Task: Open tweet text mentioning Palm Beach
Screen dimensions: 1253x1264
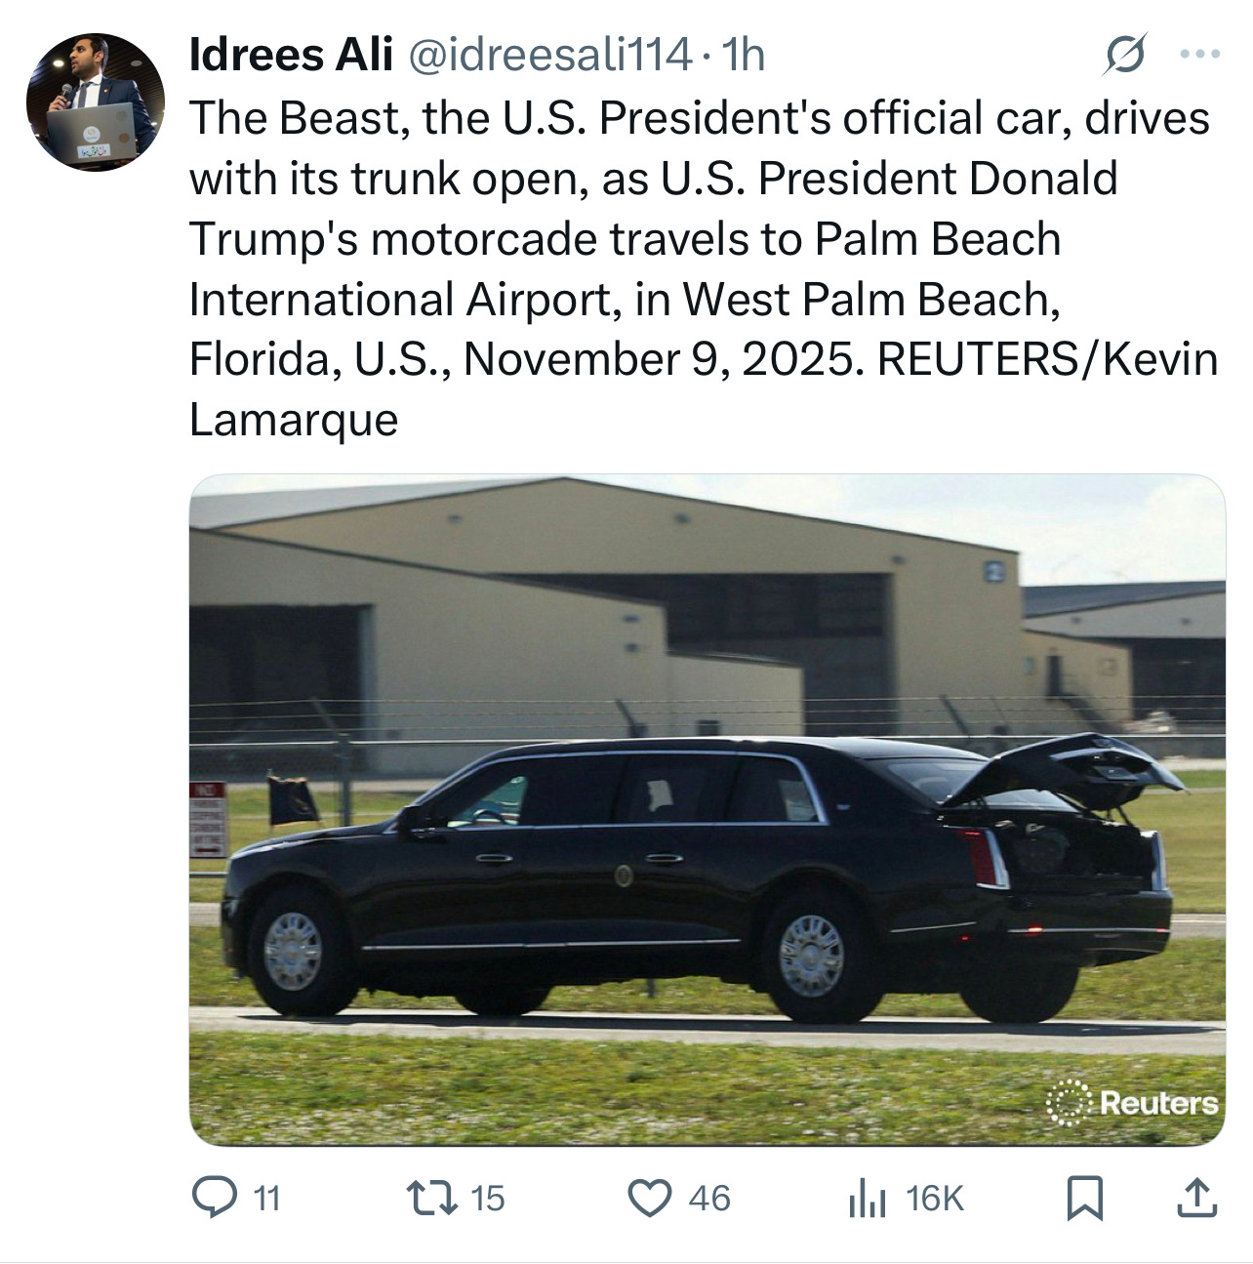Action: click(x=703, y=268)
